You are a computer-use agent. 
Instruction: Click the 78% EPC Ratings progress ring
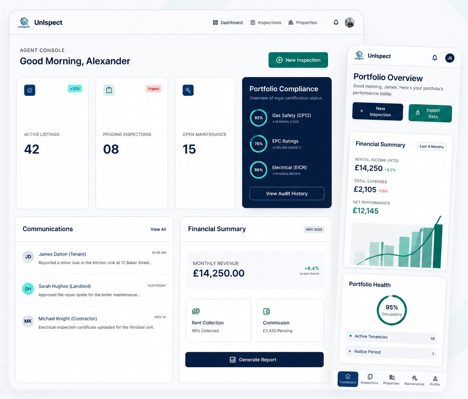pyautogui.click(x=258, y=143)
